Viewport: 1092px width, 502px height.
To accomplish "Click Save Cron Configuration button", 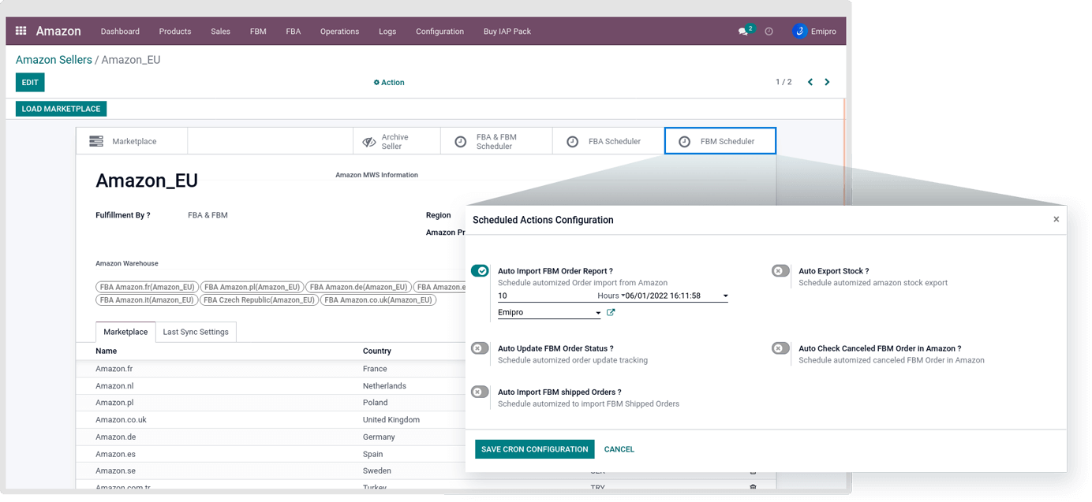I will [534, 449].
